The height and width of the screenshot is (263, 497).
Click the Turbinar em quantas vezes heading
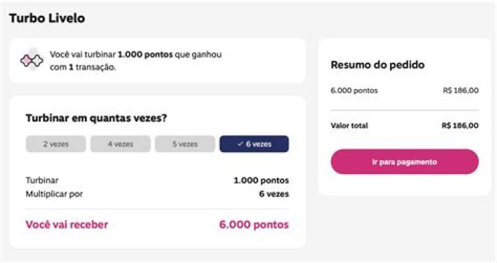pyautogui.click(x=96, y=118)
